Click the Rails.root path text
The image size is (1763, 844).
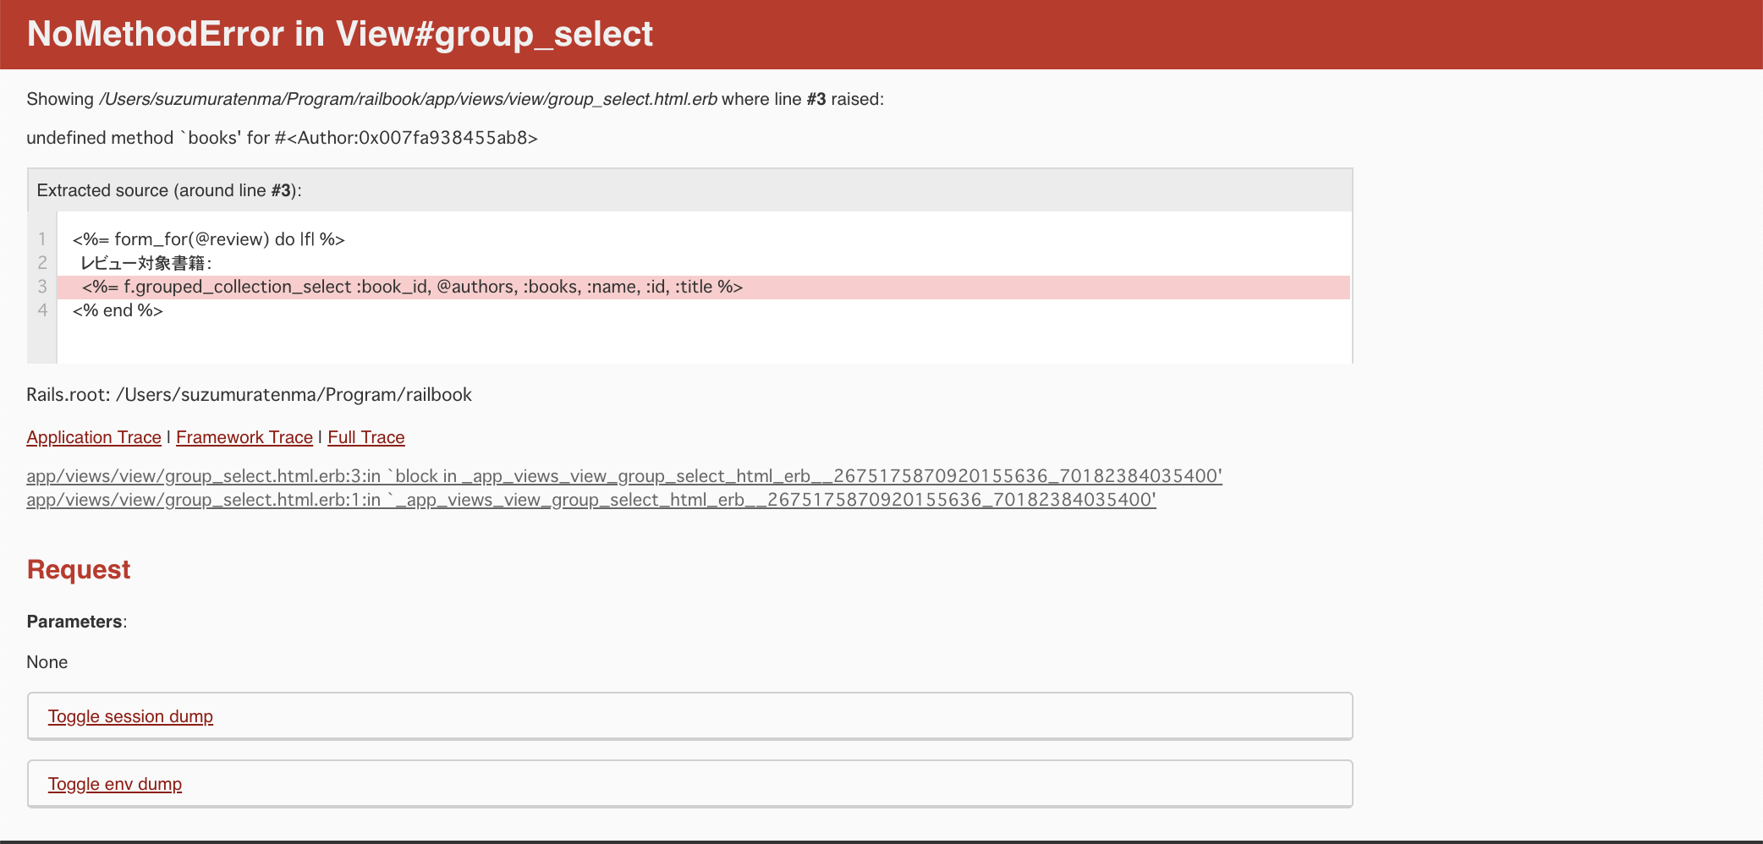pyautogui.click(x=249, y=395)
